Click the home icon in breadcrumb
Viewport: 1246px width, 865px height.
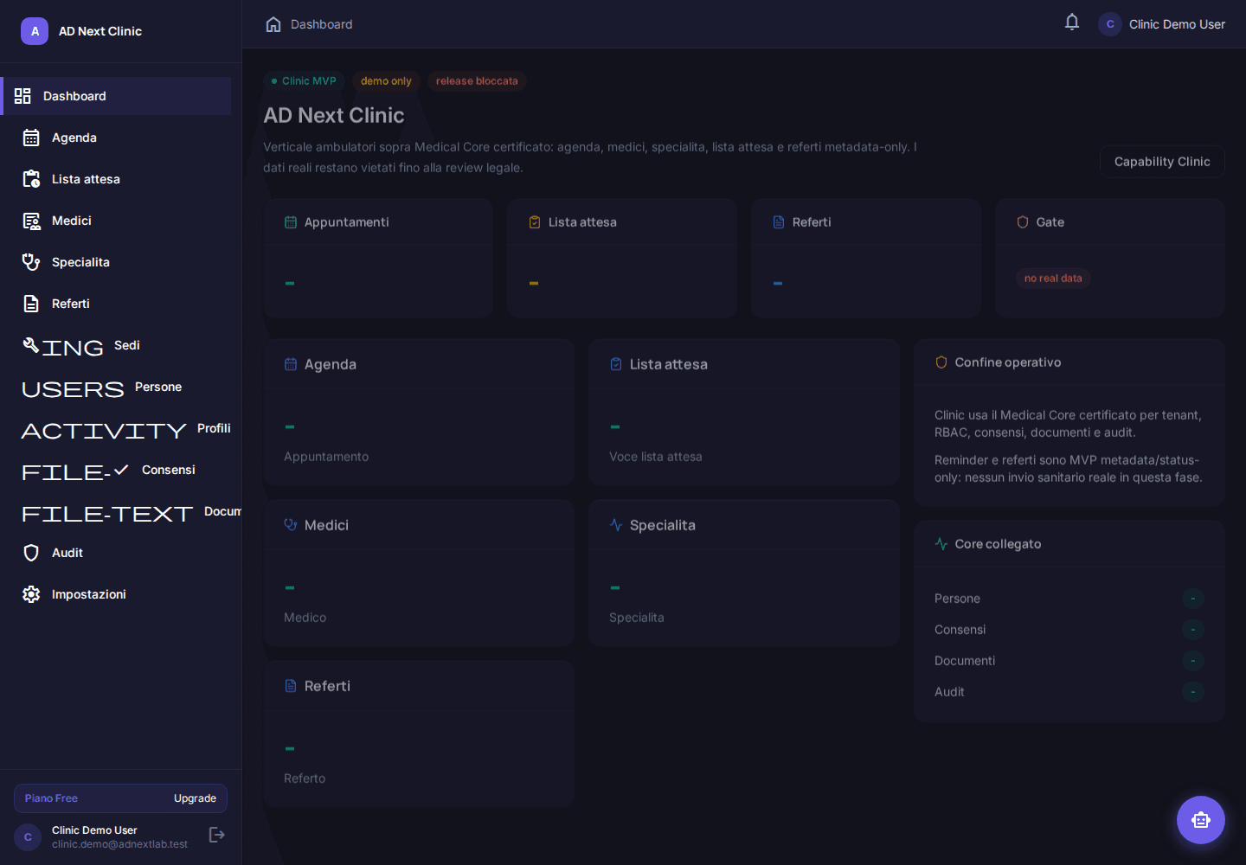(x=273, y=24)
